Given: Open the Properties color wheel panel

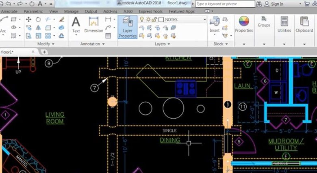Looking at the screenshot, I should point(244,24).
